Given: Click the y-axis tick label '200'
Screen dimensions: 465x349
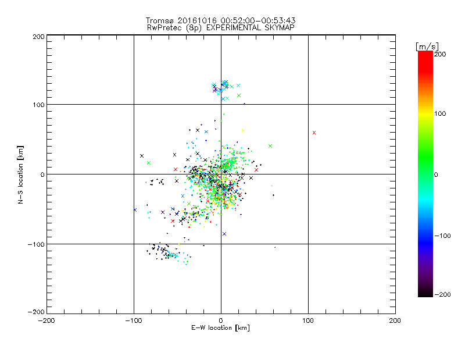Looking at the screenshot, I should 38,37.
